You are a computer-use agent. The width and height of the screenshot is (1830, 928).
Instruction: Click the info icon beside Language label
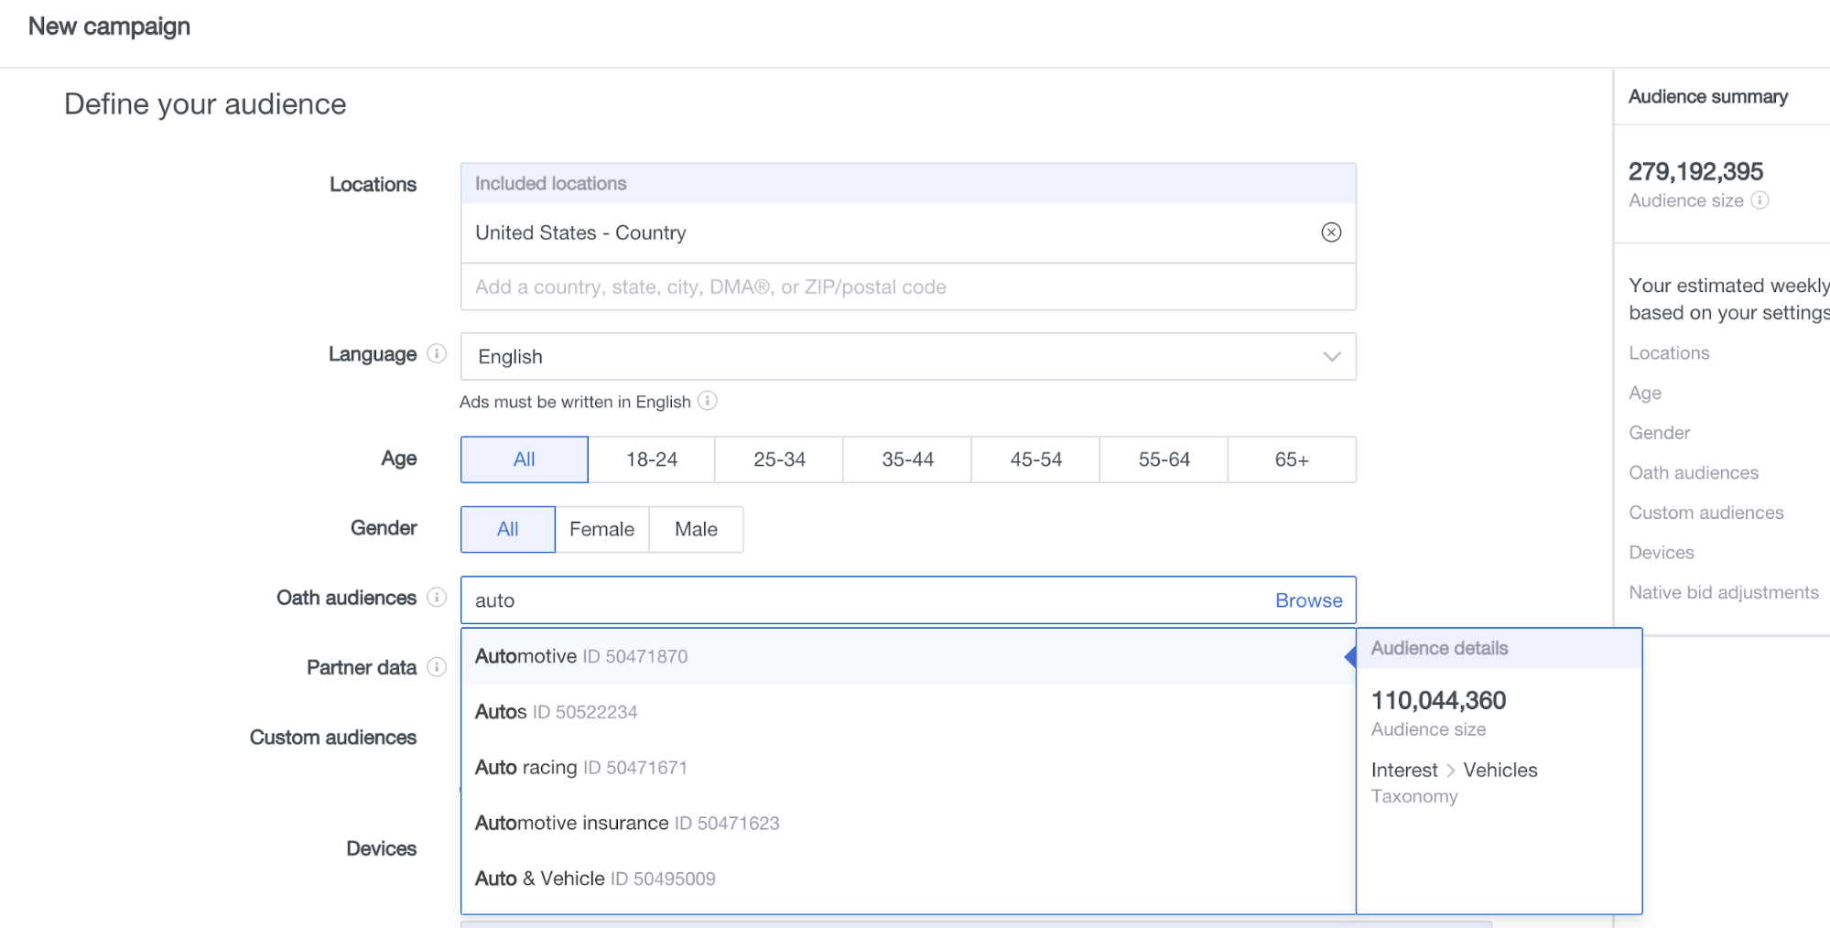[x=438, y=353]
